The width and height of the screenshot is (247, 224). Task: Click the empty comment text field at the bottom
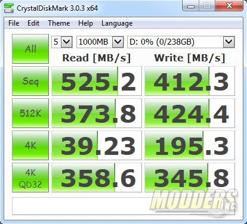pos(123,206)
